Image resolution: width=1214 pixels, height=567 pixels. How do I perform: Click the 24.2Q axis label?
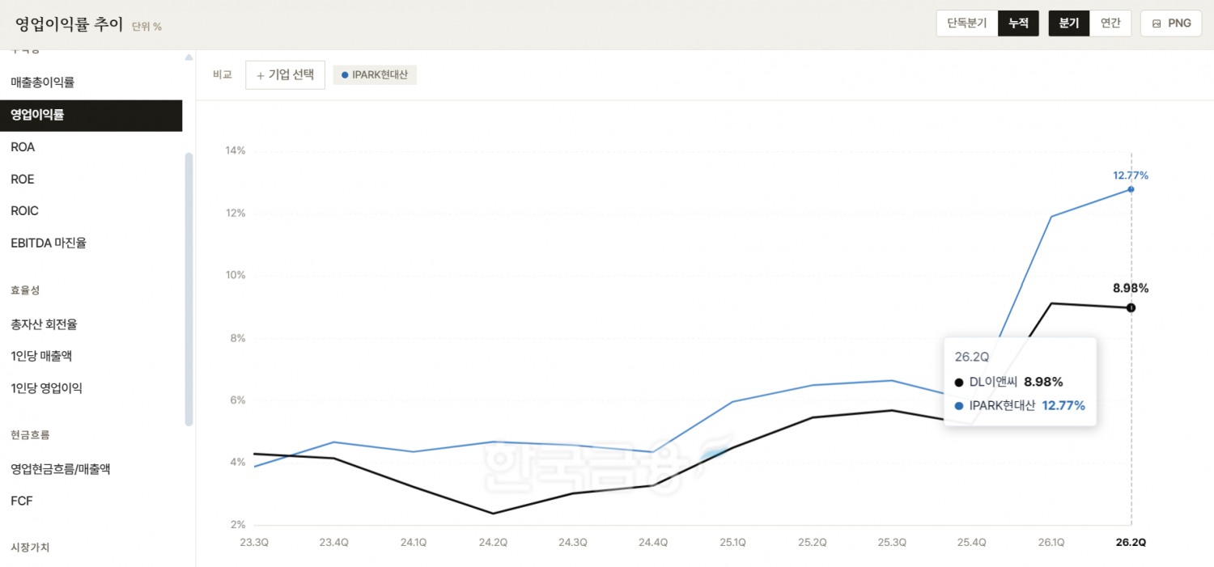click(493, 543)
